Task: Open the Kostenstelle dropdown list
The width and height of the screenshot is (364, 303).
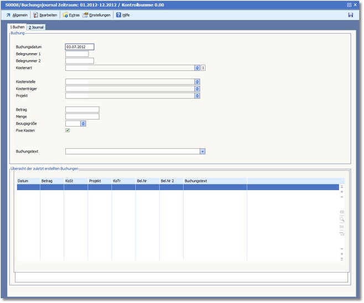Action: click(197, 81)
